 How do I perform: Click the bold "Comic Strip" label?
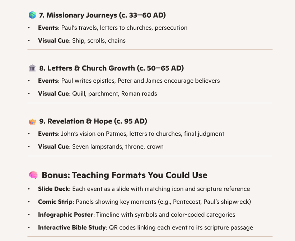tap(55, 202)
